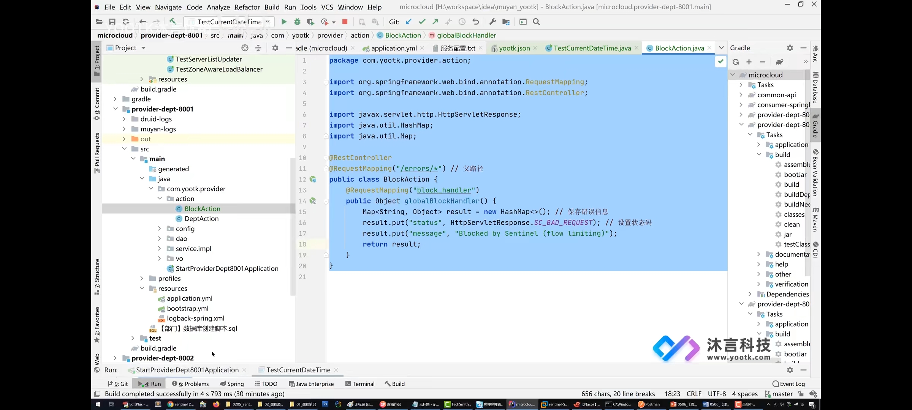
Task: Open settings with the wrench icon
Action: 492,22
